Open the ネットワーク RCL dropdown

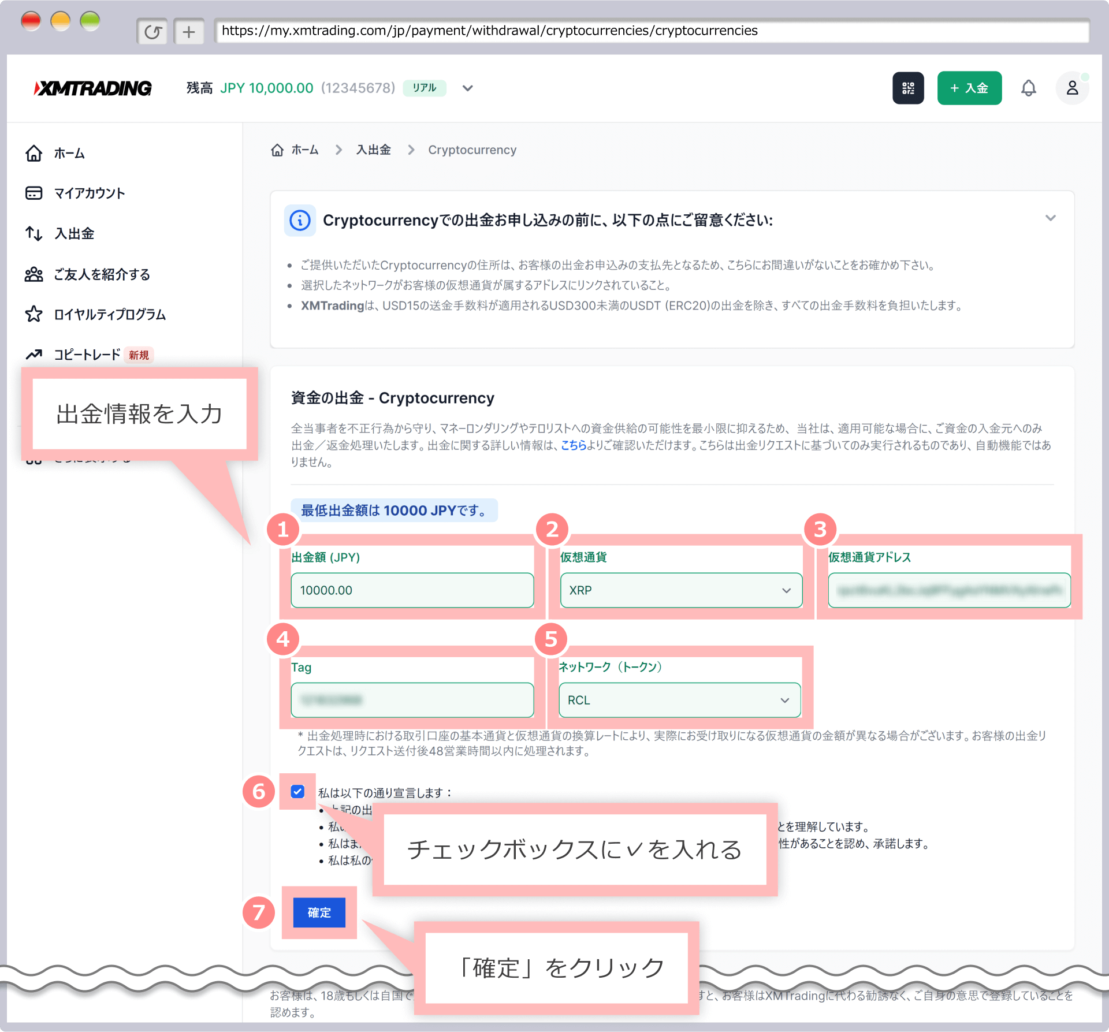click(679, 700)
